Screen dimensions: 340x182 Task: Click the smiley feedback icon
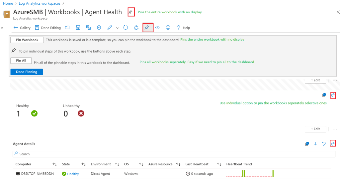tap(168, 28)
